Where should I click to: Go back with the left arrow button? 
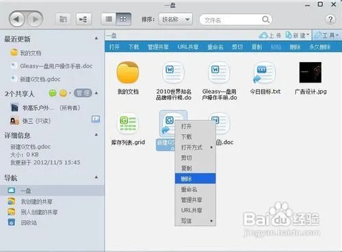[x=16, y=19]
